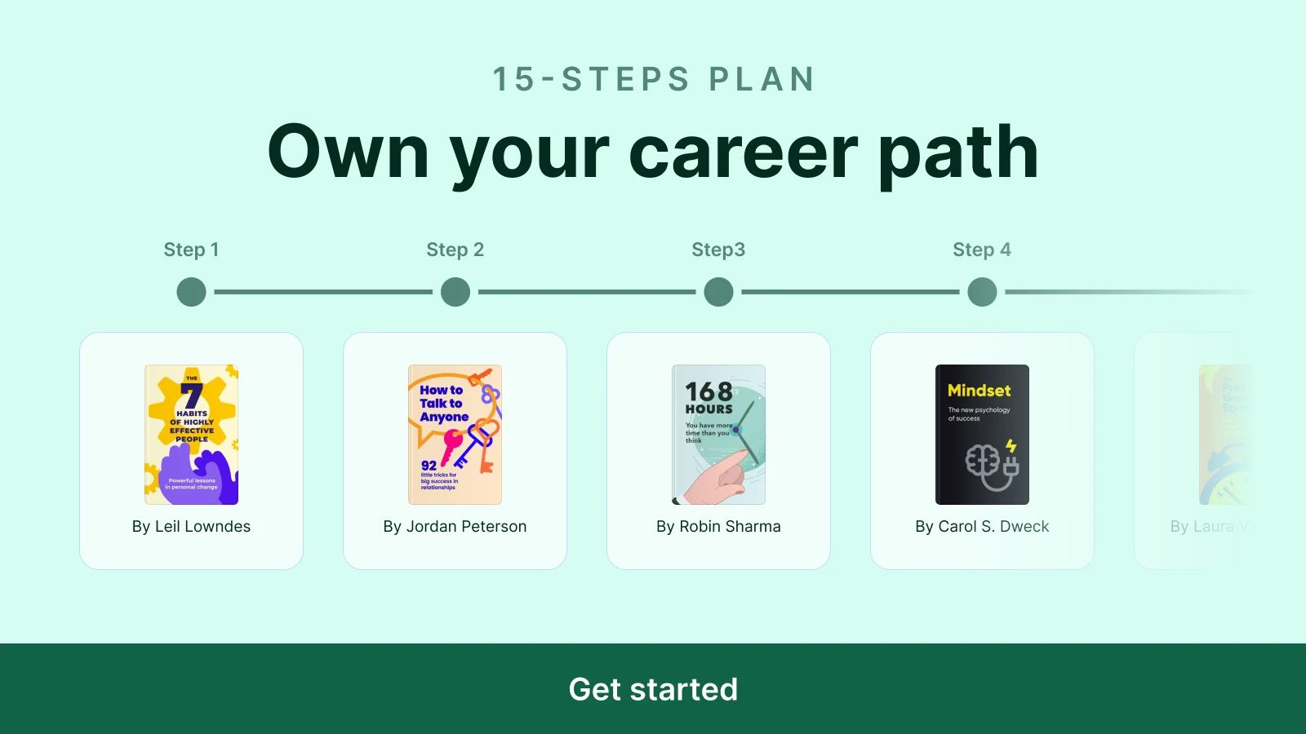
Task: Click the 'By Leil Lowndes' author link
Action: tap(191, 526)
